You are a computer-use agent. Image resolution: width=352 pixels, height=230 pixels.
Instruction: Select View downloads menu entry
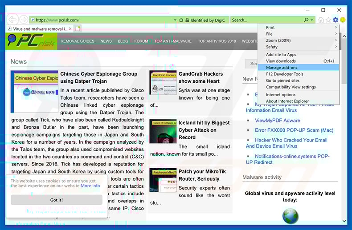click(x=299, y=61)
